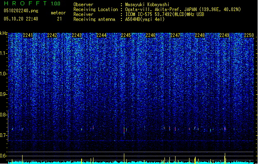Click the 2247 time marker
This screenshot has width=258, height=164.
(x=175, y=35)
